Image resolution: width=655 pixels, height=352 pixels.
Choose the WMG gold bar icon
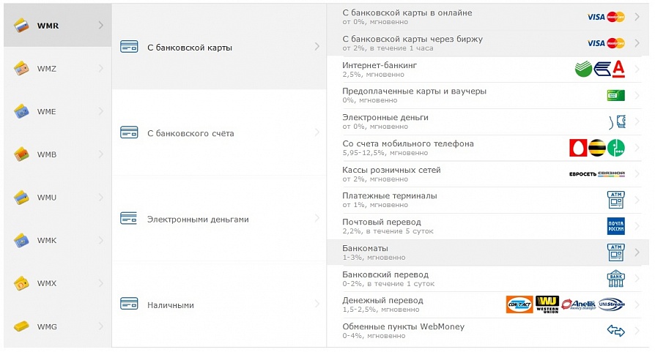[x=21, y=326]
